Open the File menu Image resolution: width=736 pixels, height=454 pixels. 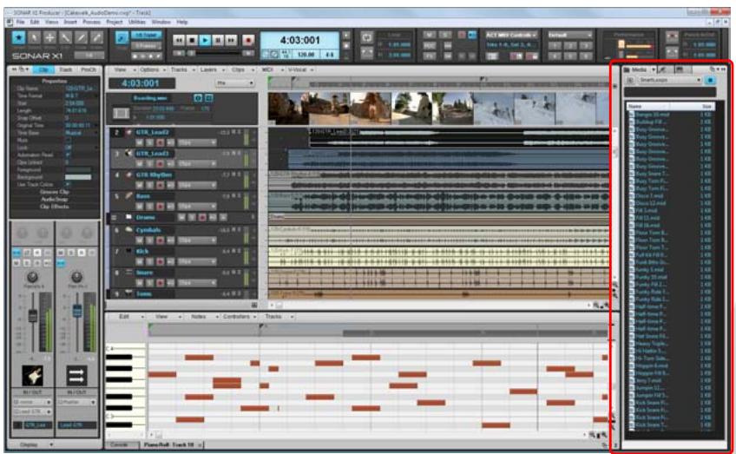coord(21,22)
